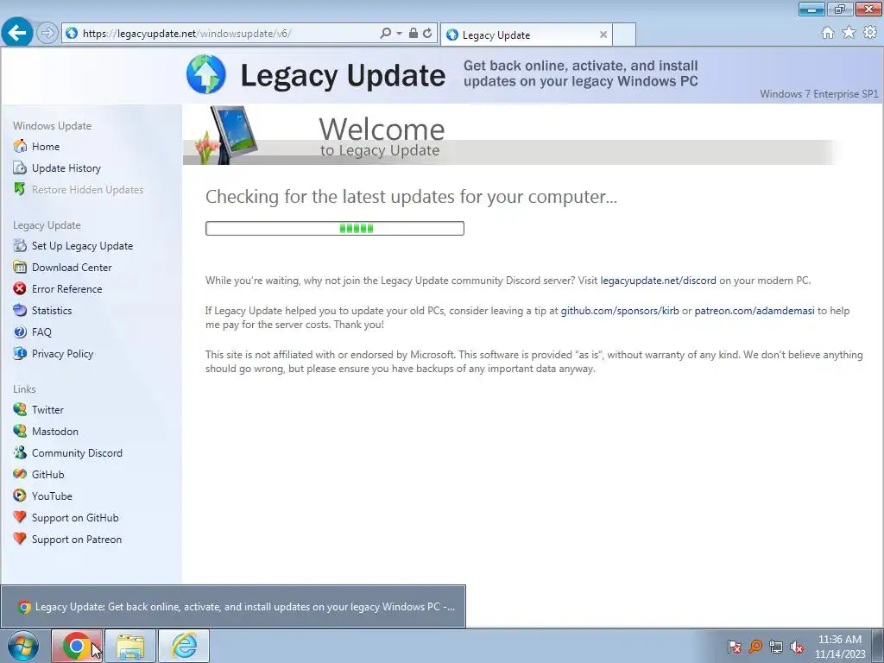Open the FAQ link
The width and height of the screenshot is (884, 663).
(x=41, y=332)
